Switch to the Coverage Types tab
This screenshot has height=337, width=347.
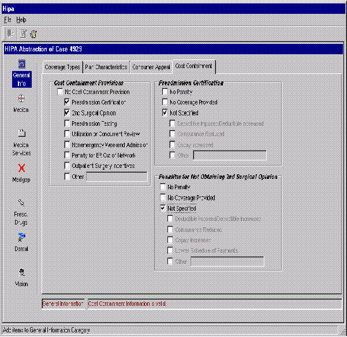[x=62, y=67]
